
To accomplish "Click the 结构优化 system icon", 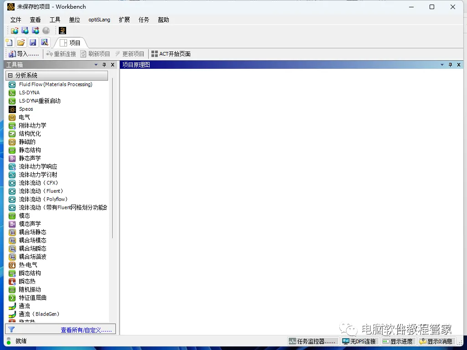I will click(12, 134).
